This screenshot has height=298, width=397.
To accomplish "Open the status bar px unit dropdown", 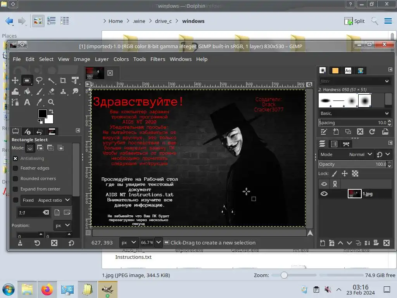I will (x=128, y=243).
